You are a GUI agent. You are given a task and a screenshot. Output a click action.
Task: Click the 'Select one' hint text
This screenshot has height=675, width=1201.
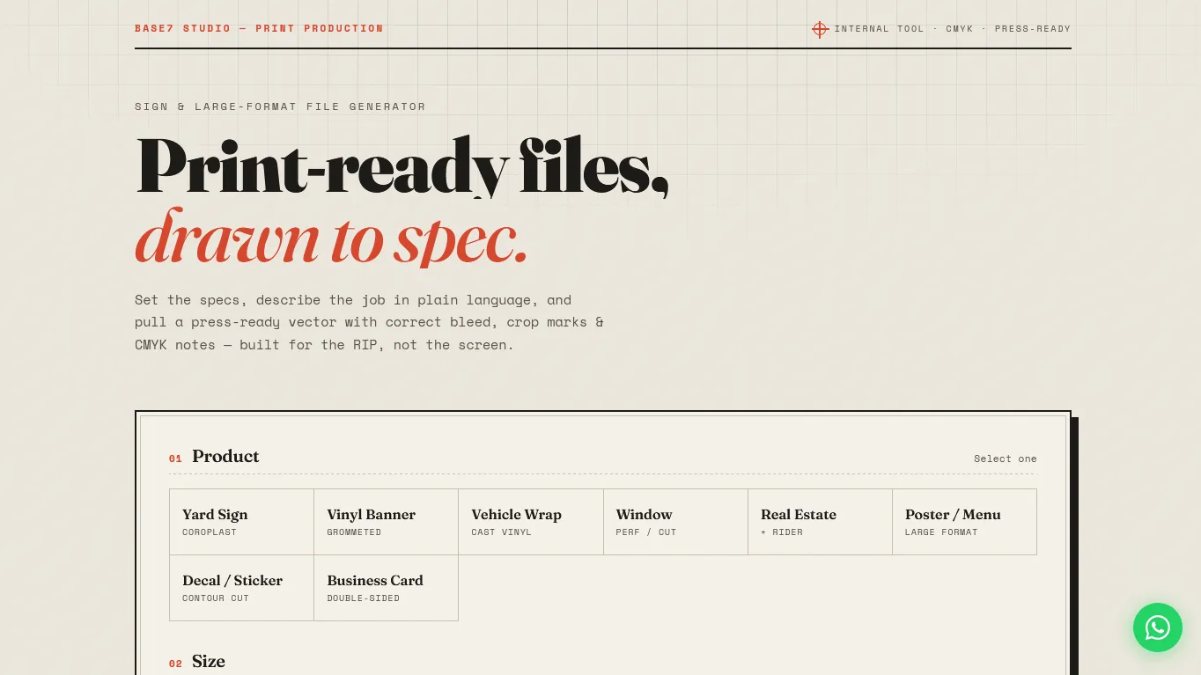tap(1005, 459)
